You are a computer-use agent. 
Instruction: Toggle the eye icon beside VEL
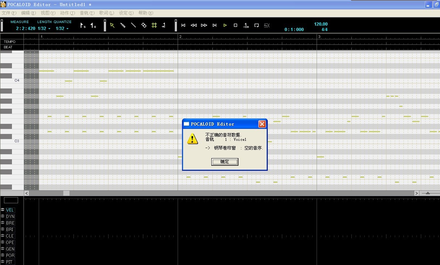[x=3, y=210]
